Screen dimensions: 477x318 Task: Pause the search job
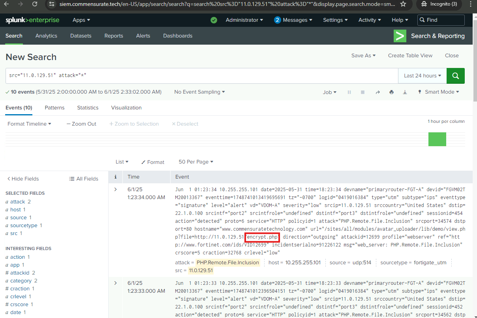coord(349,92)
